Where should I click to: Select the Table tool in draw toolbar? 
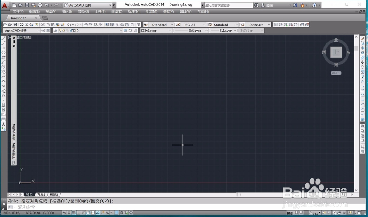pyautogui.click(x=4, y=120)
